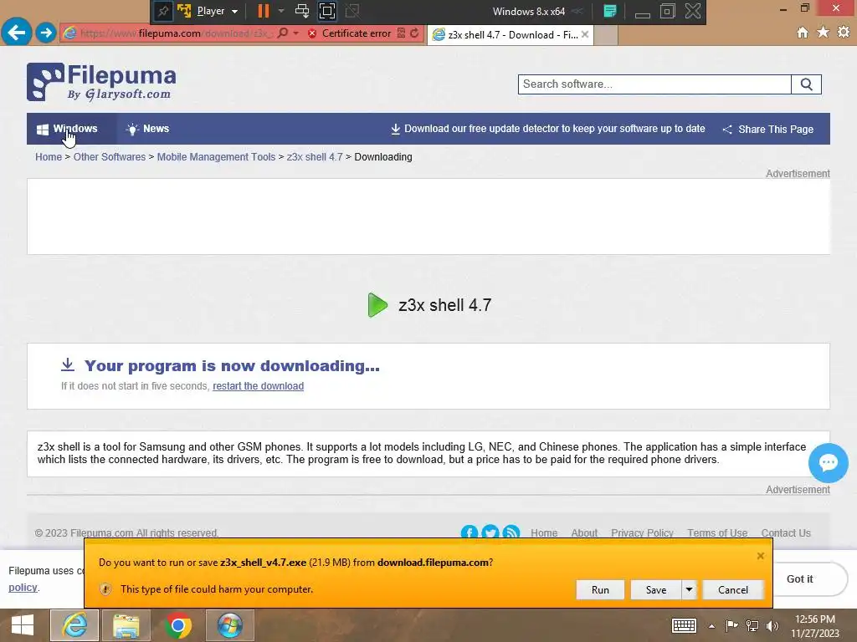Open the dropdown next to the pause button

[x=281, y=11]
